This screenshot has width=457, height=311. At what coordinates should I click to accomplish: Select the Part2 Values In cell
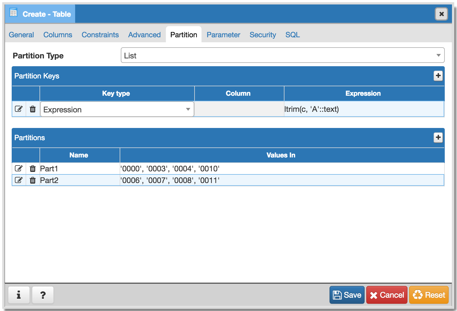pyautogui.click(x=282, y=180)
